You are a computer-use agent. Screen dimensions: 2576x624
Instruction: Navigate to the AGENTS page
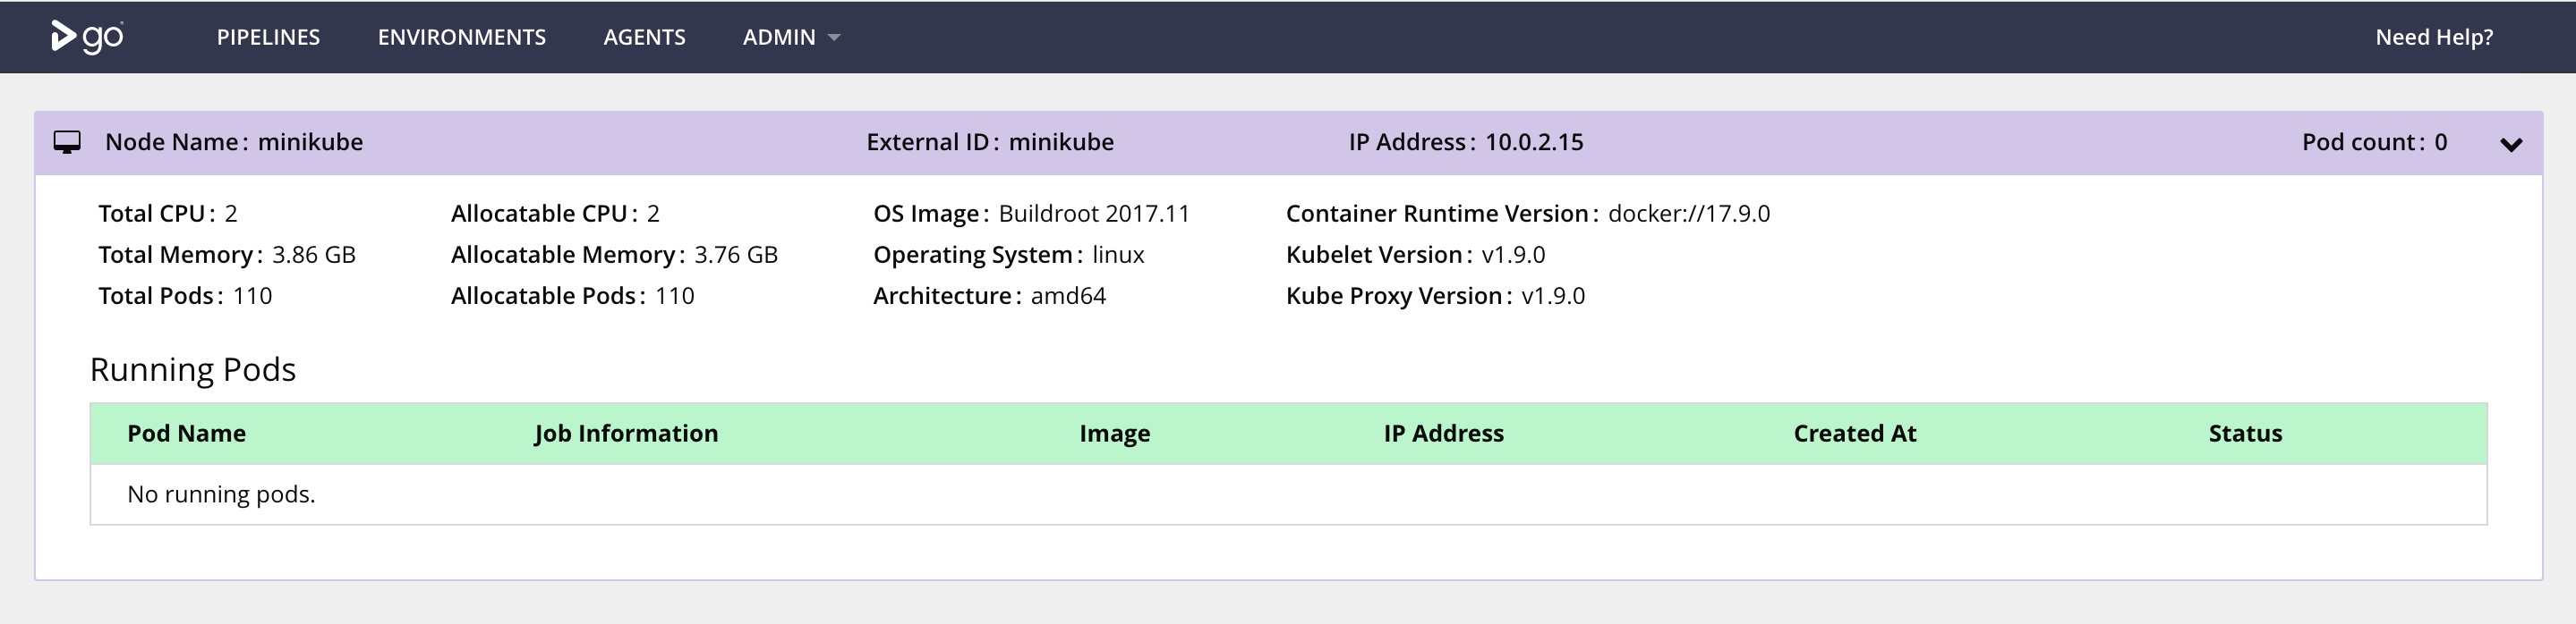tap(644, 37)
